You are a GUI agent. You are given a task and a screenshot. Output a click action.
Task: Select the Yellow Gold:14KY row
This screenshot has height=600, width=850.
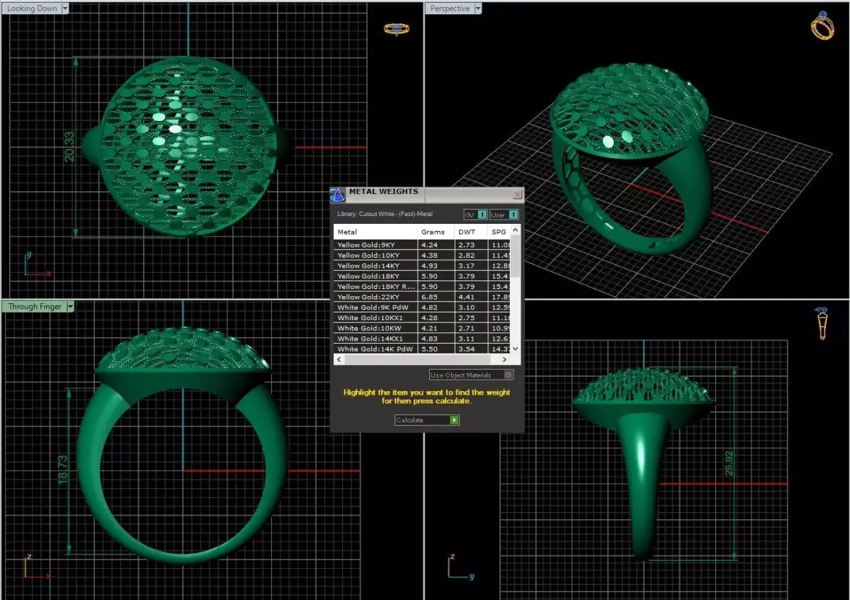pos(423,266)
